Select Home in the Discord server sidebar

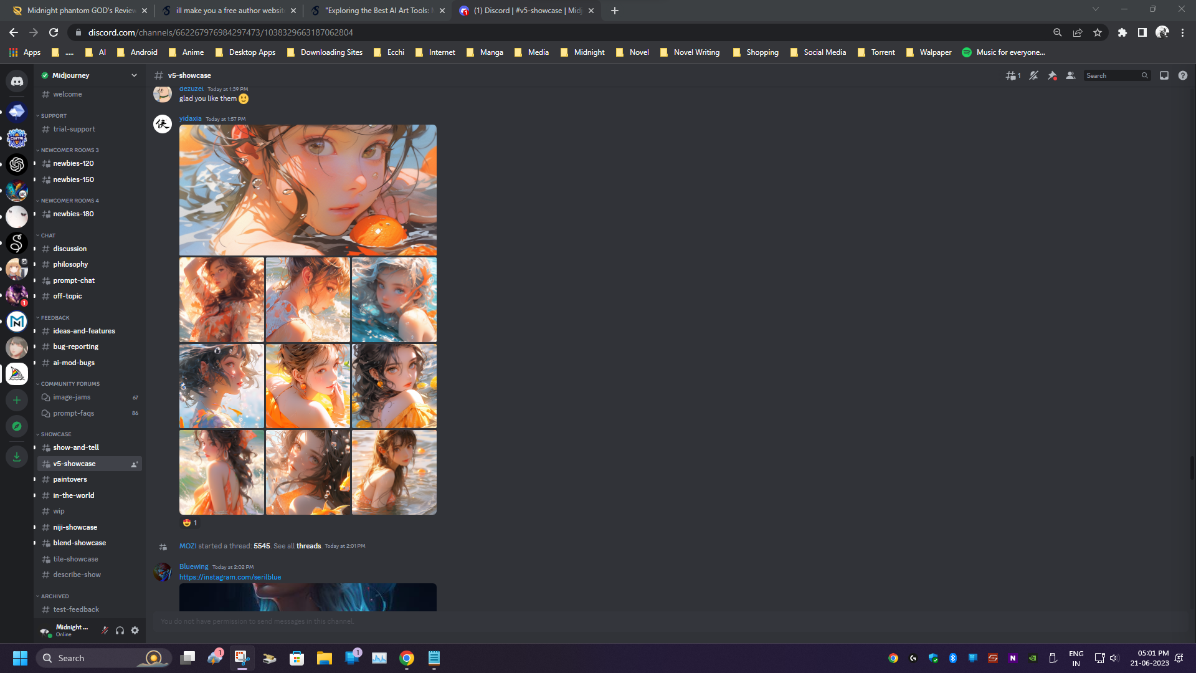16,81
